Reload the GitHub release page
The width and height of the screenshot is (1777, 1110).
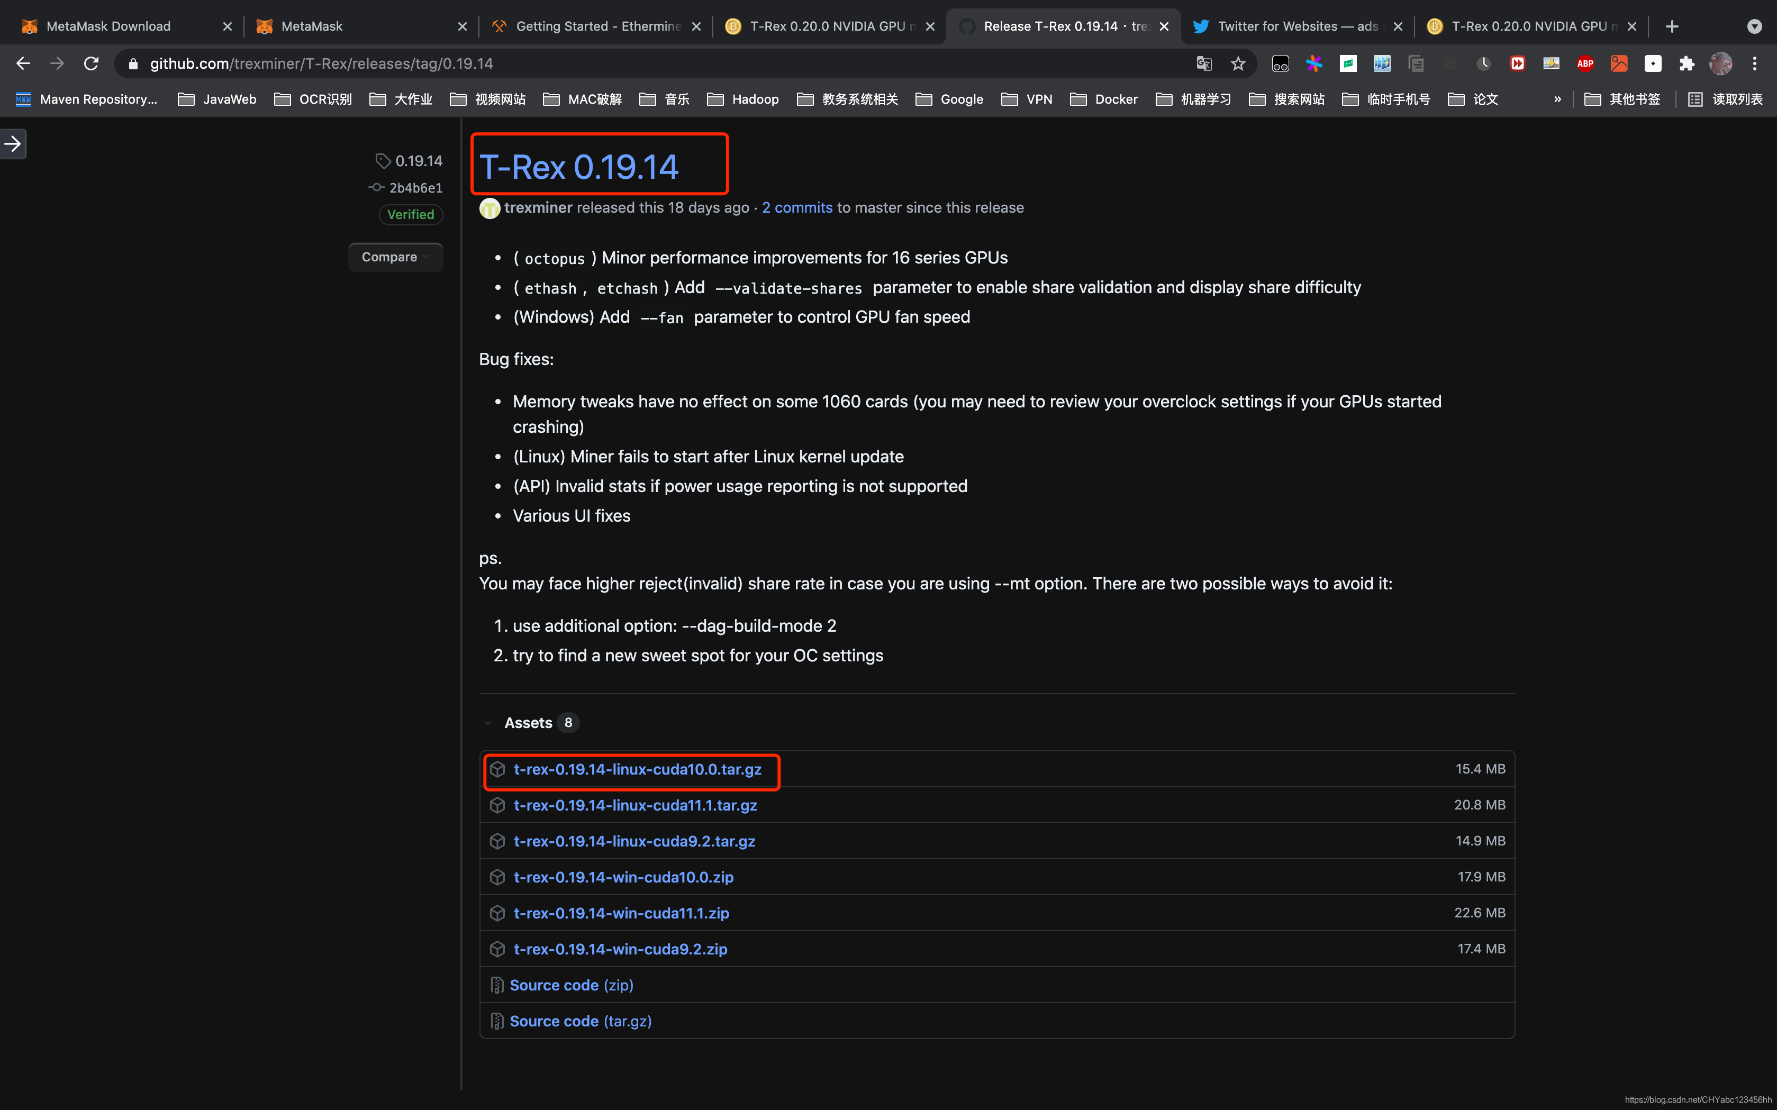point(91,64)
